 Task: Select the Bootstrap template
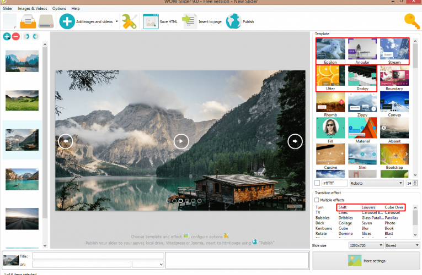point(394,157)
